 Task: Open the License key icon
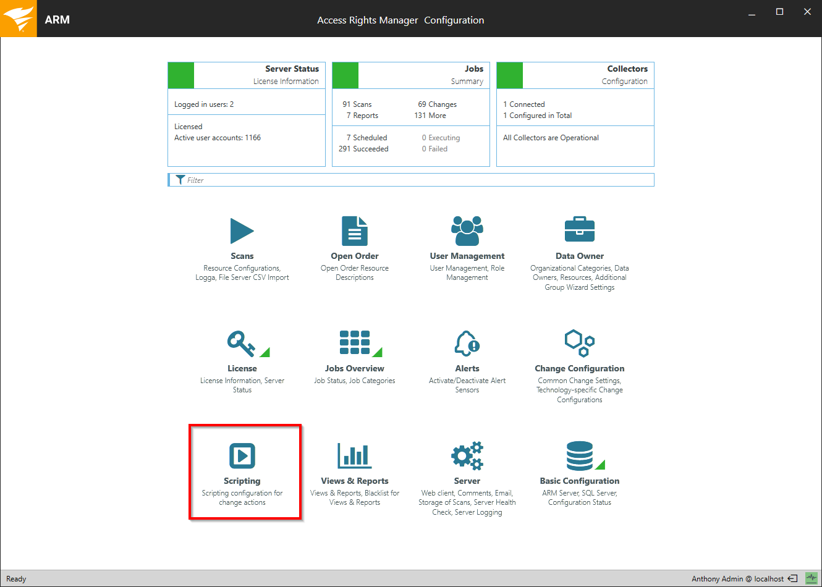tap(242, 344)
